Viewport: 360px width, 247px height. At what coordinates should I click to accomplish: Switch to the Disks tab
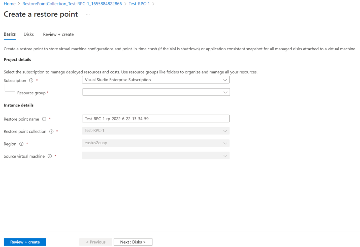pos(28,34)
